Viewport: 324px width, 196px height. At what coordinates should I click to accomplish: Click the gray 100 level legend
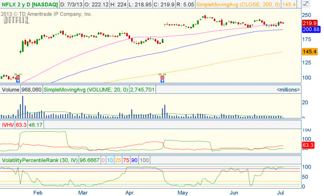(x=144, y=160)
